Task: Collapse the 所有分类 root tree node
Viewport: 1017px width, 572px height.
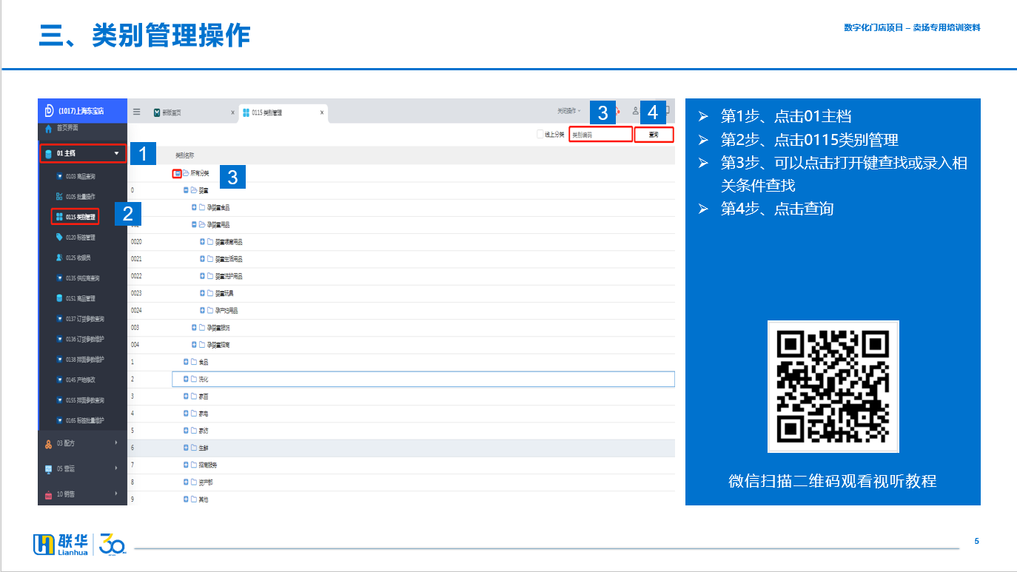Action: [x=177, y=173]
